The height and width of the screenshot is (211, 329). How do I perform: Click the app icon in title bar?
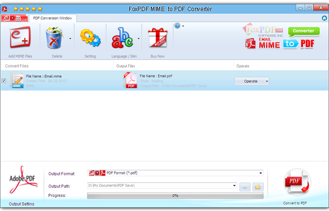coord(4,9)
